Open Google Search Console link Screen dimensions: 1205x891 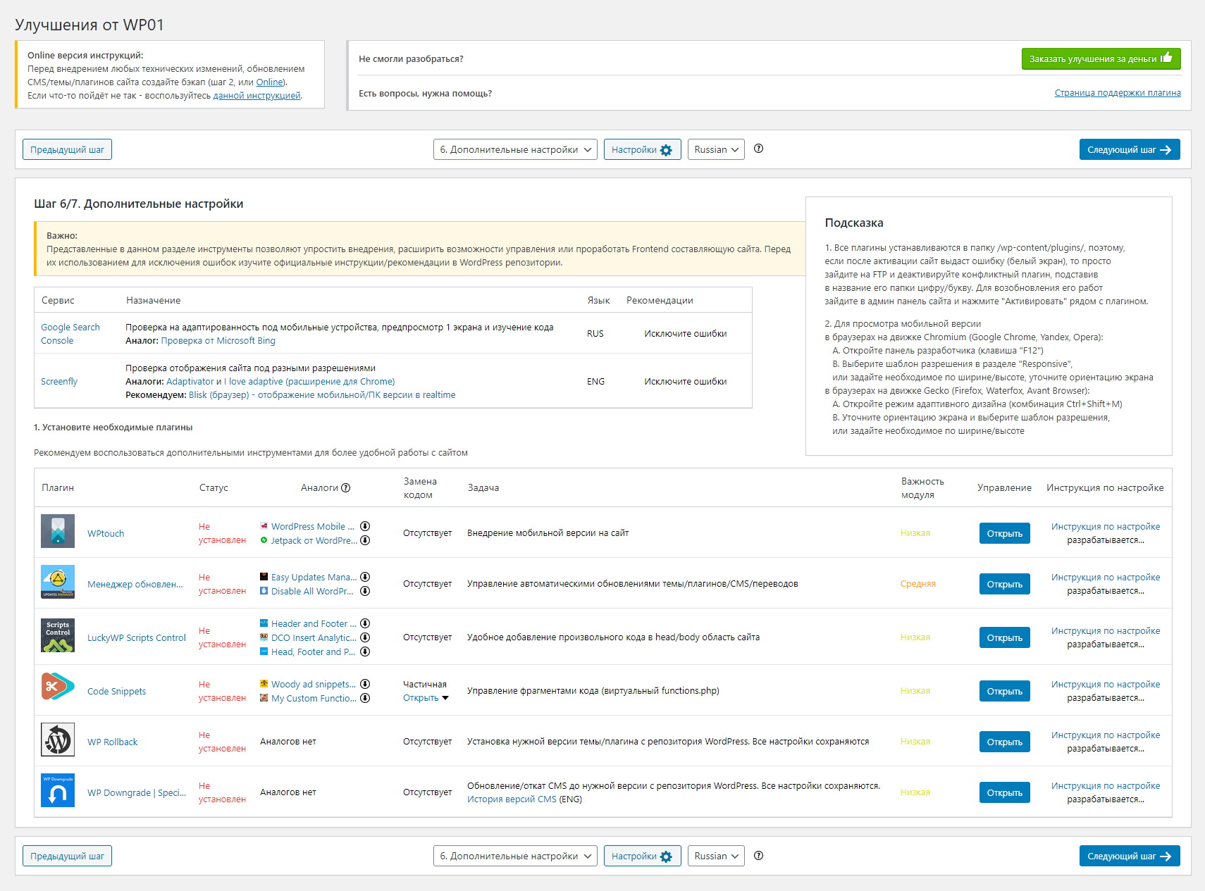pos(70,334)
